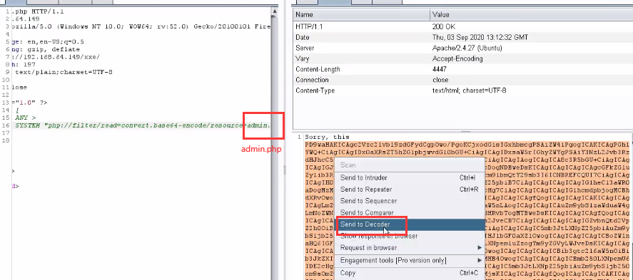Click the Connection name cell

click(361, 81)
